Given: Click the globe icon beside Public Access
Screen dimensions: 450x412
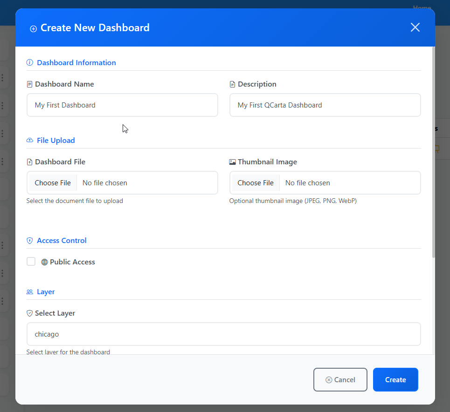Looking at the screenshot, I should pos(44,262).
